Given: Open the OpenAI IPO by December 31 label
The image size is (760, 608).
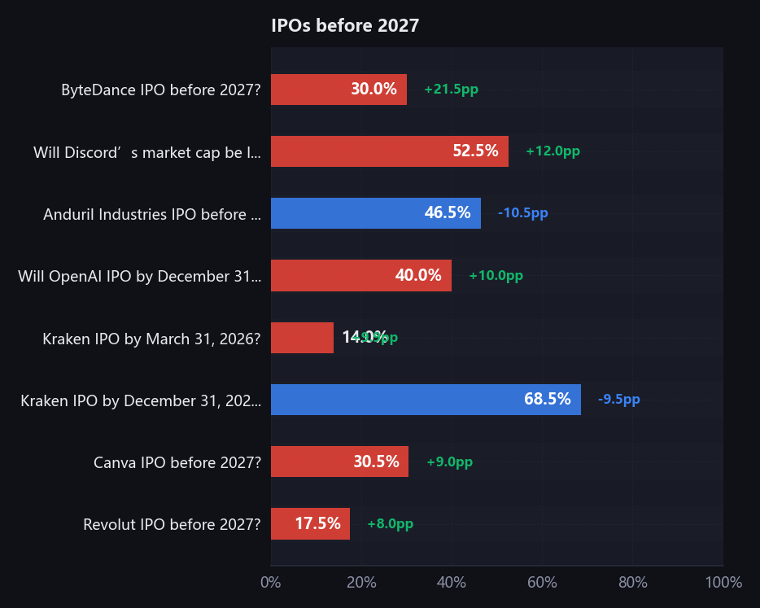Looking at the screenshot, I should 139,276.
